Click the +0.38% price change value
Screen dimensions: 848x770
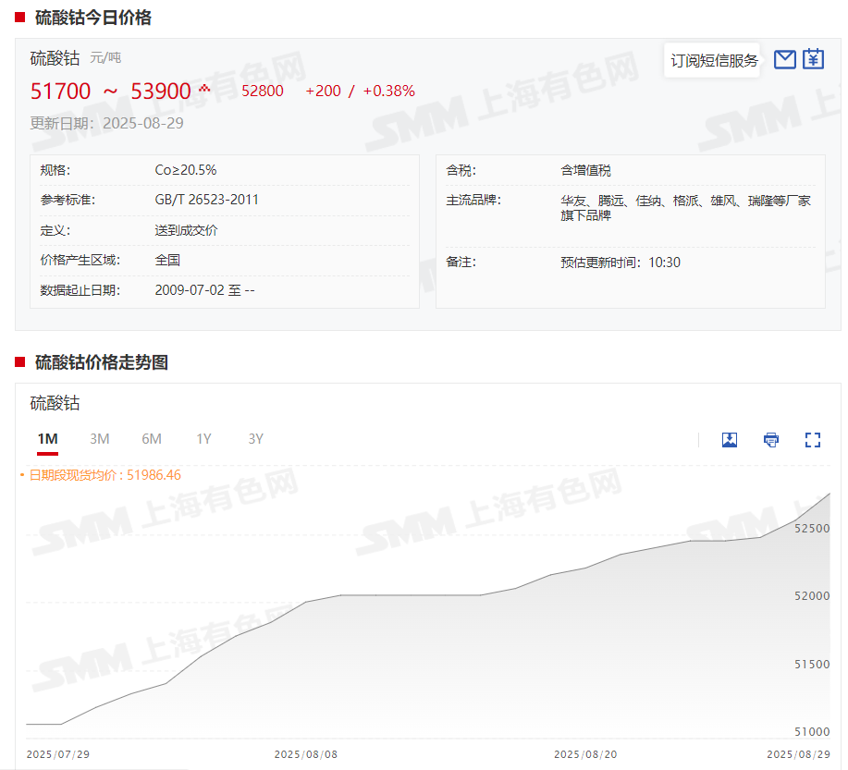pyautogui.click(x=388, y=91)
